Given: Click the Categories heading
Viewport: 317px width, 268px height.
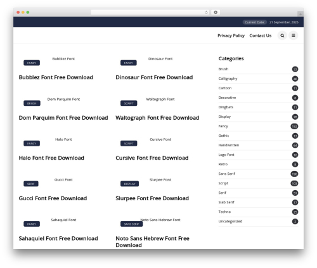Looking at the screenshot, I should [231, 58].
